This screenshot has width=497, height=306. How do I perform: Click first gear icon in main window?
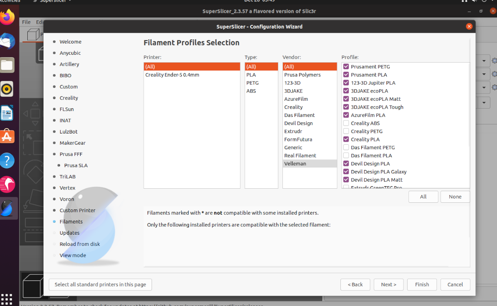(494, 61)
